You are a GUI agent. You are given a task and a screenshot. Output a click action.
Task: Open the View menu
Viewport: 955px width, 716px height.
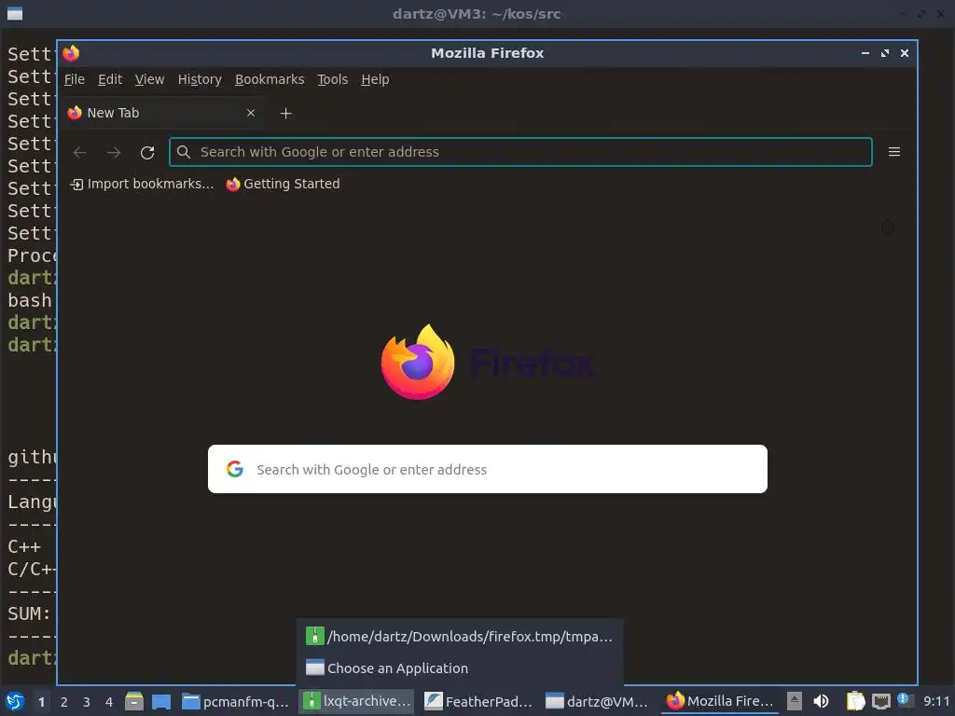149,80
